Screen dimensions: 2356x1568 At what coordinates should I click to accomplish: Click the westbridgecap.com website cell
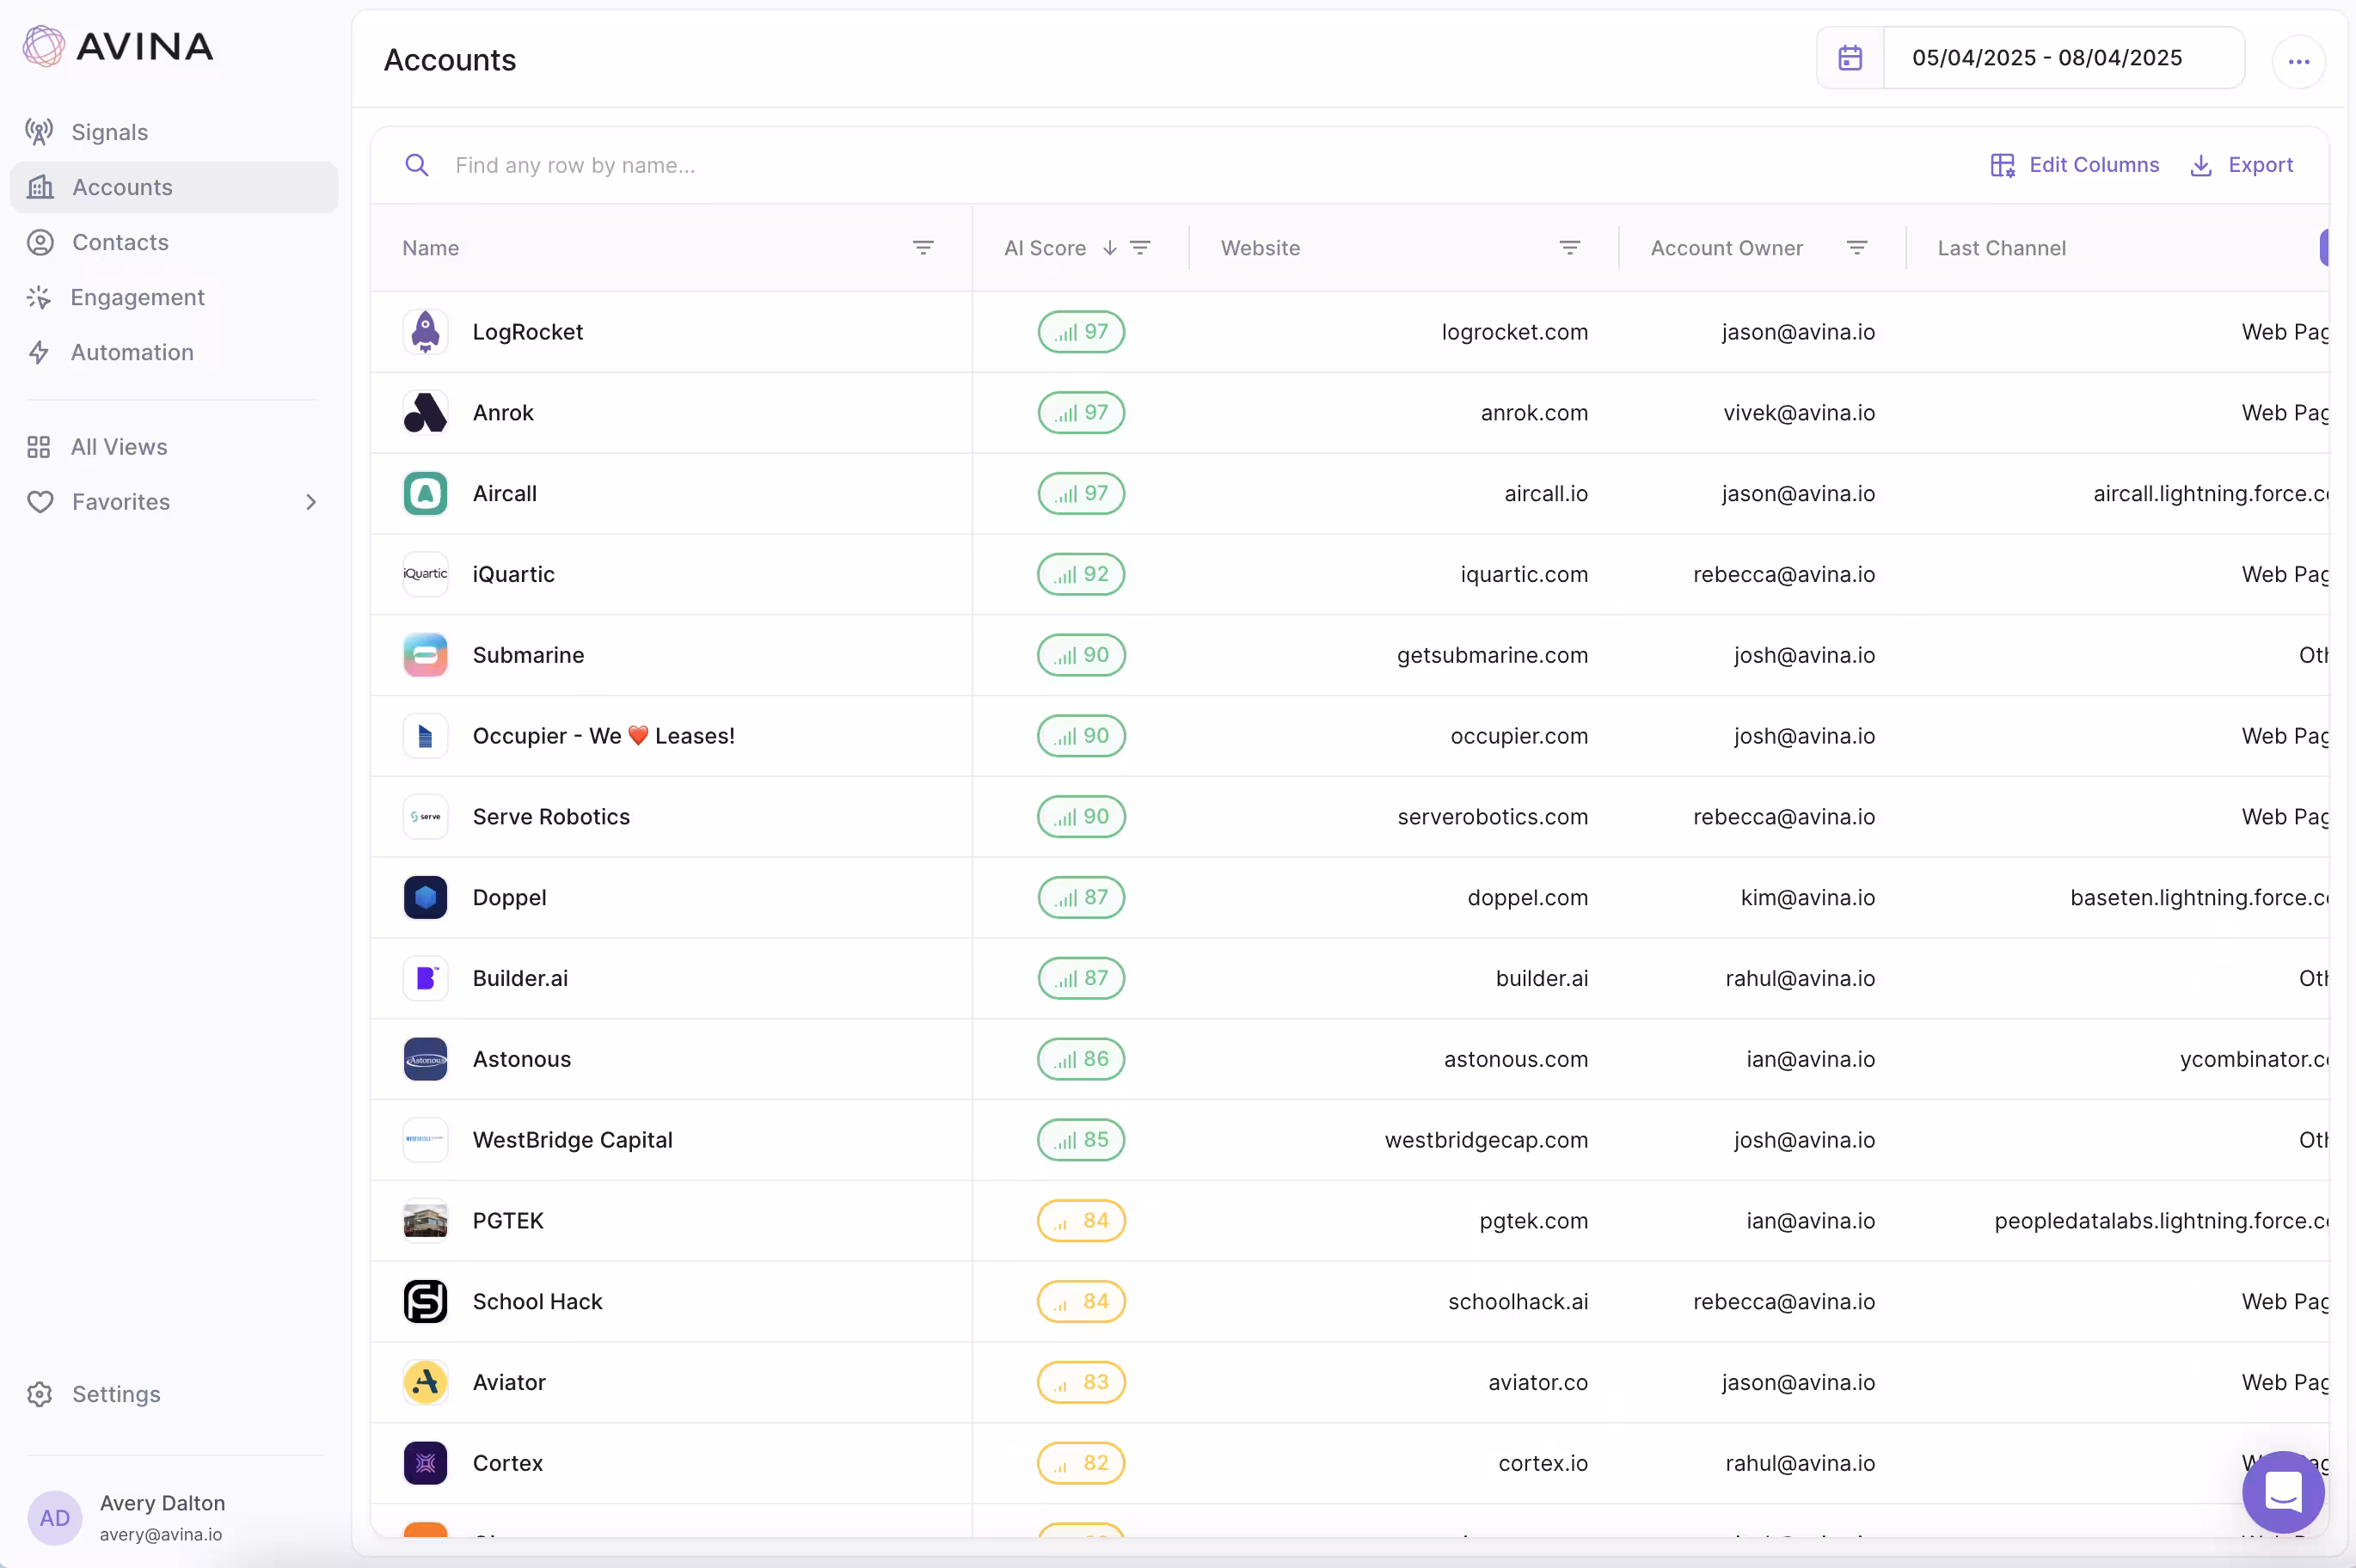click(x=1486, y=1140)
